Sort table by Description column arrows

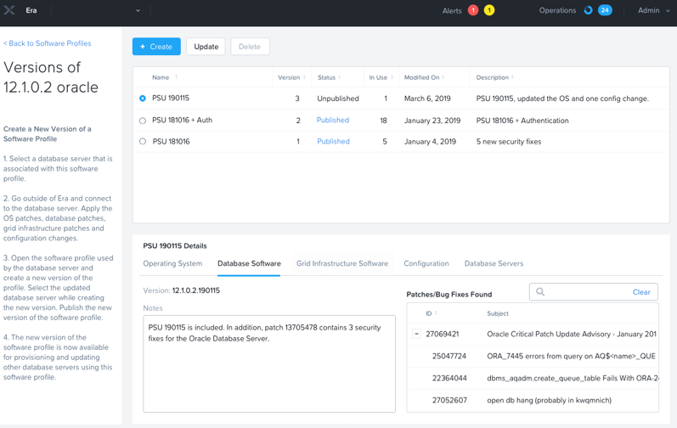point(512,77)
